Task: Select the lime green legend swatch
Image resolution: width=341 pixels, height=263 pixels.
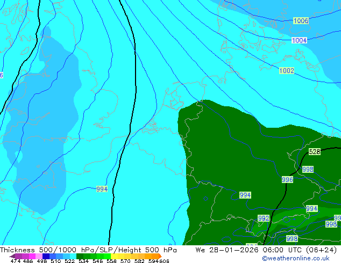Action: pos(107,256)
